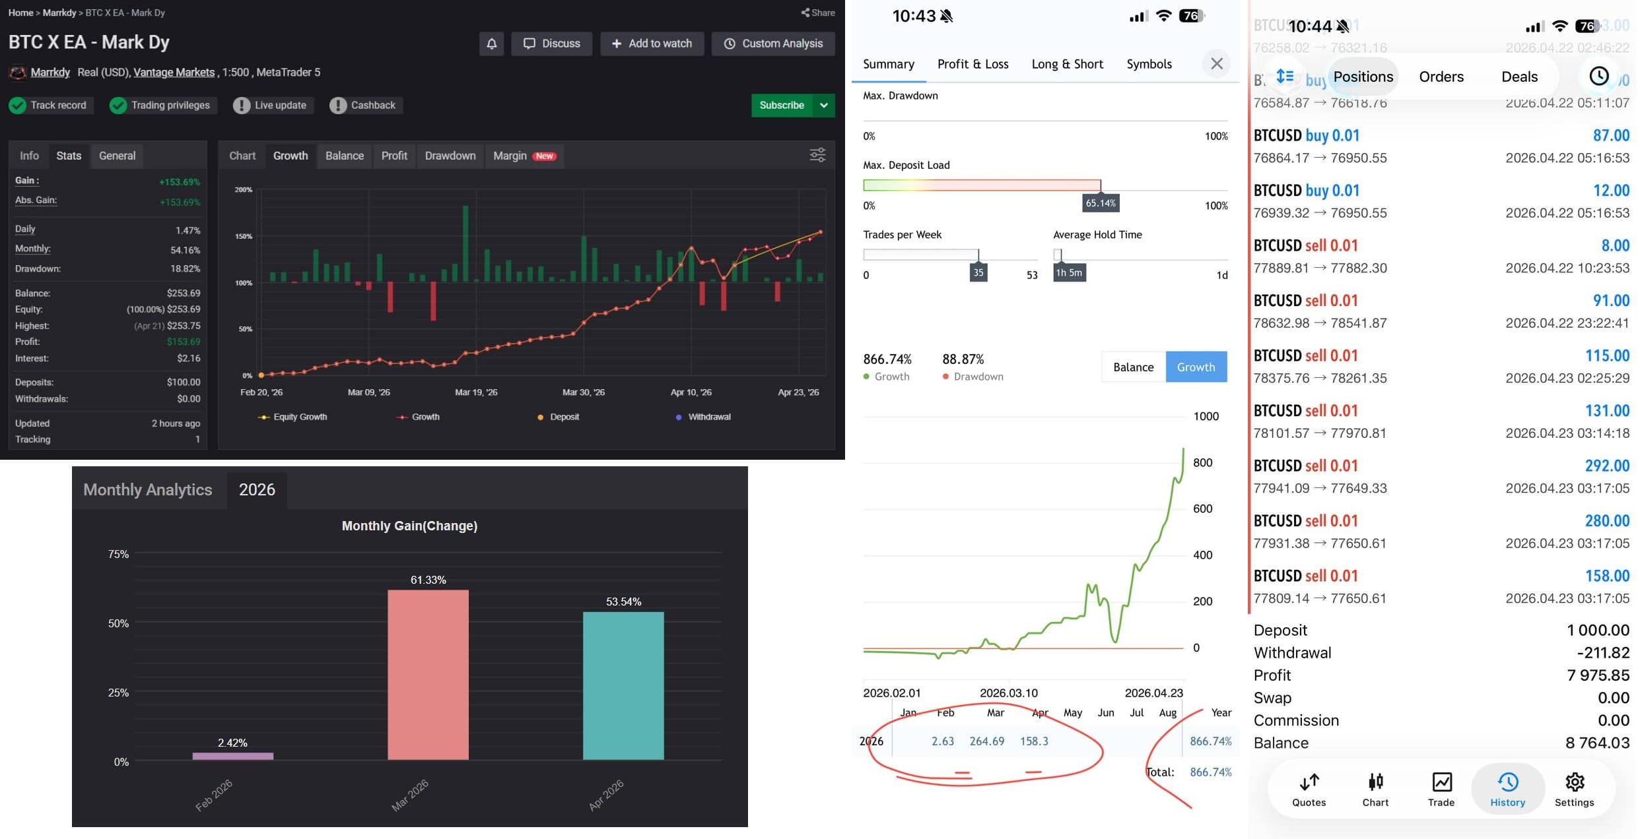Tap the clock history filter icon
This screenshot has width=1640, height=839.
pyautogui.click(x=1598, y=77)
